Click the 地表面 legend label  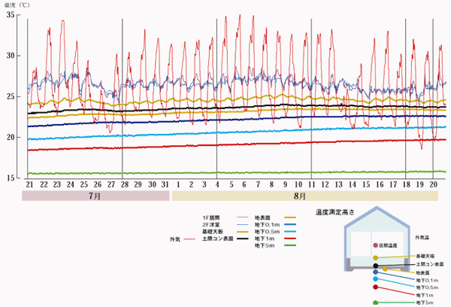pyautogui.click(x=262, y=217)
